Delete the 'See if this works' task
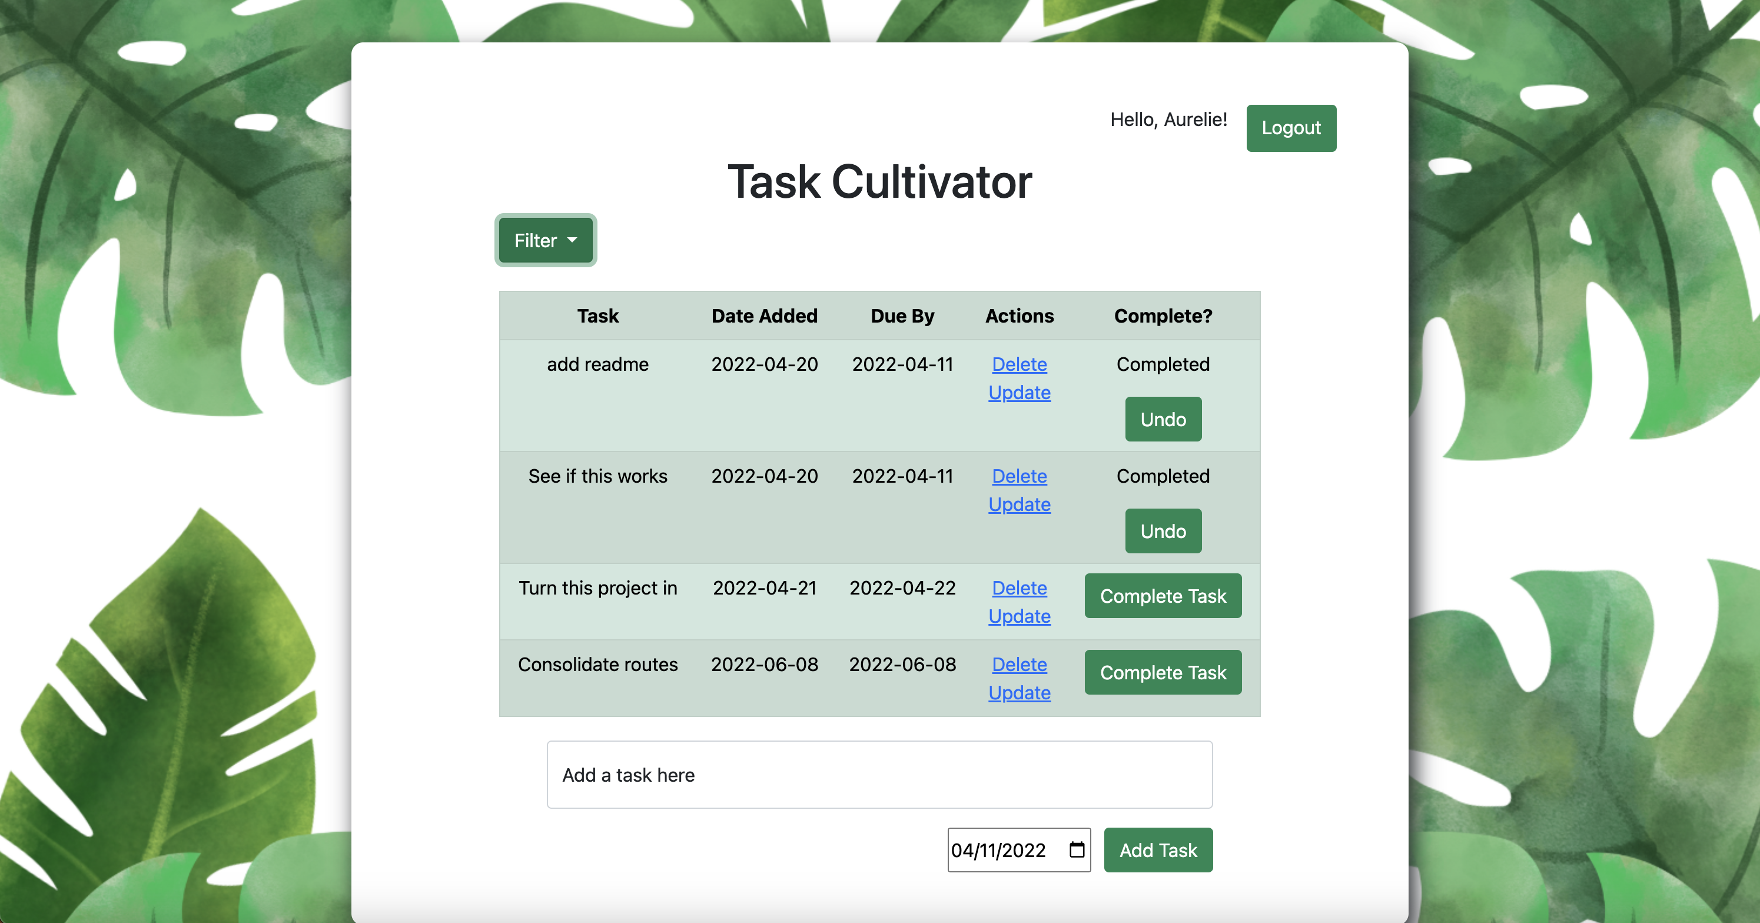This screenshot has height=923, width=1760. 1019,476
